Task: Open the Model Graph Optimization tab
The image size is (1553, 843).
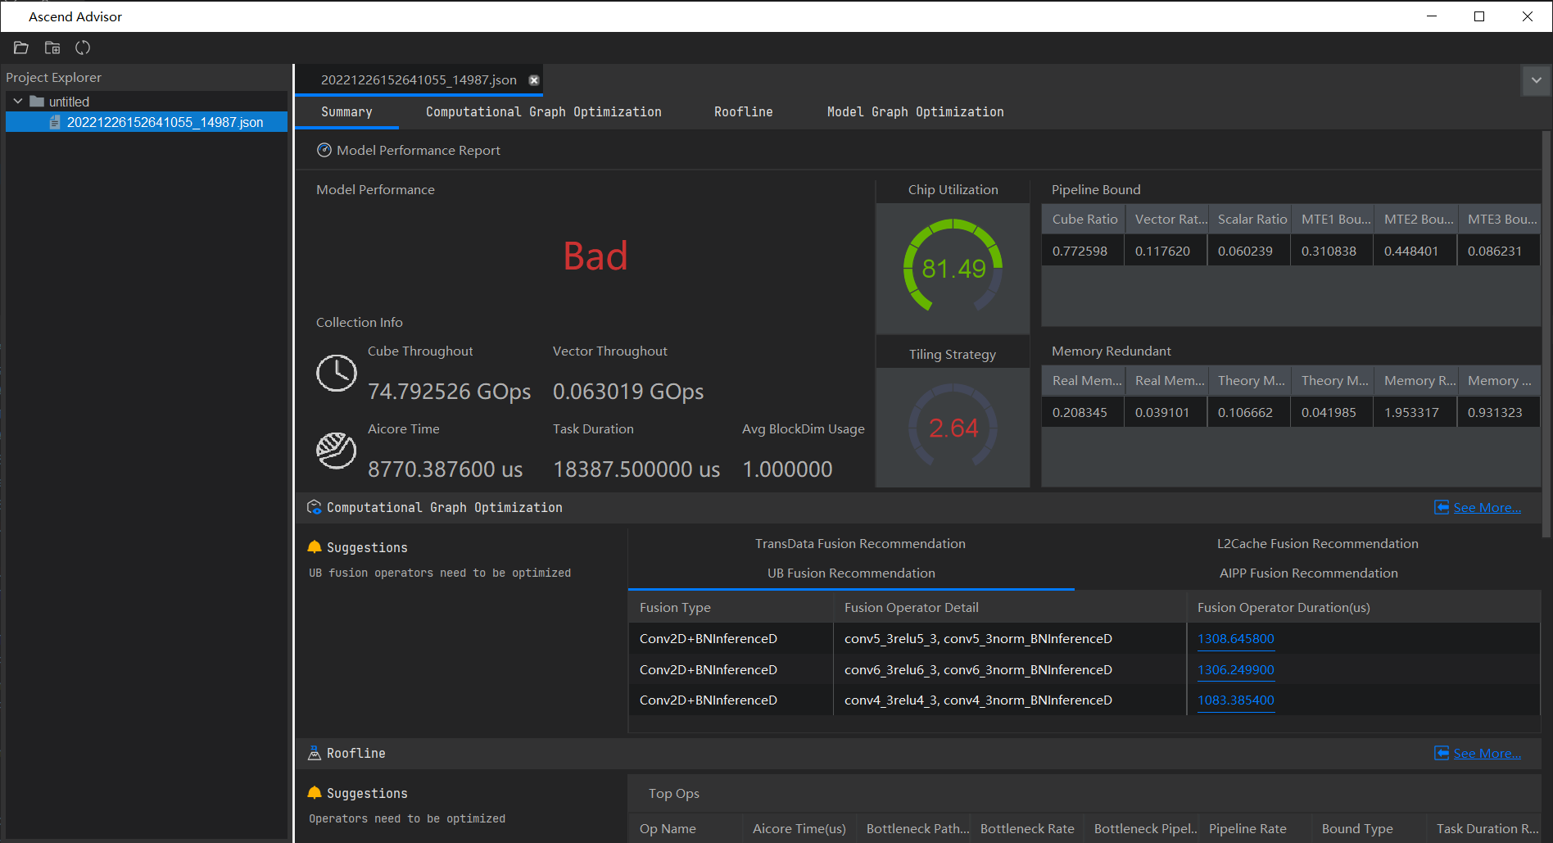Action: pos(916,112)
